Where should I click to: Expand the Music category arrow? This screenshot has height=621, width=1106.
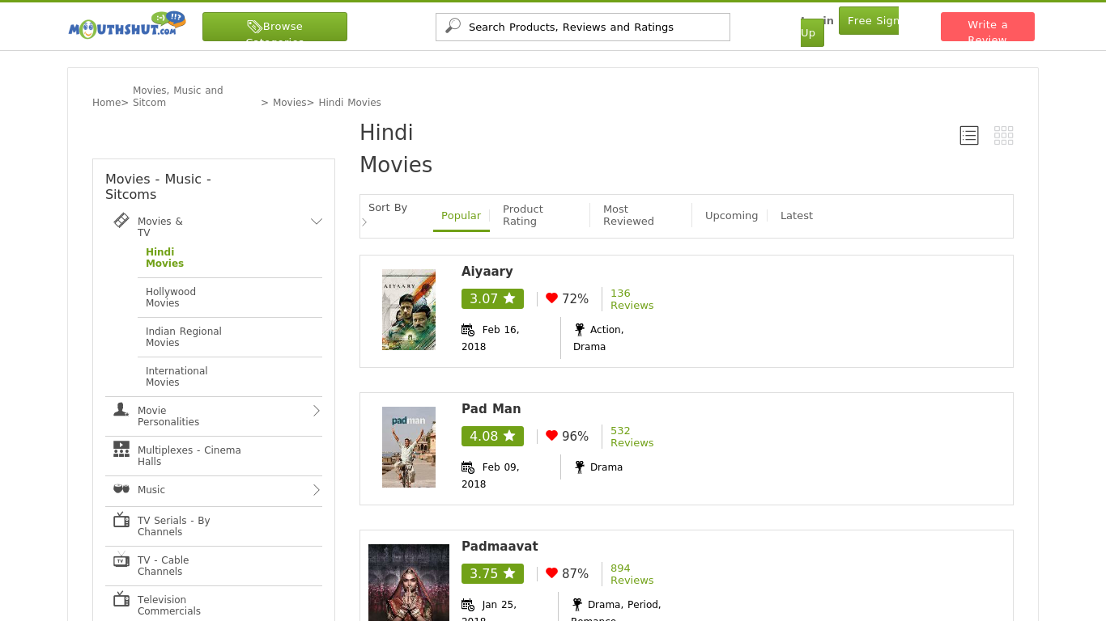[317, 490]
